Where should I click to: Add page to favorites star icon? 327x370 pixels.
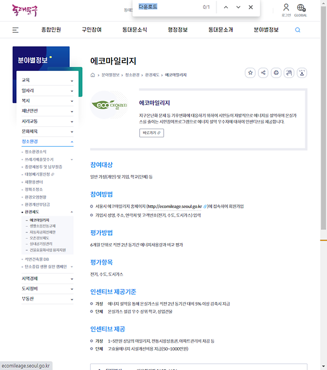click(250, 72)
